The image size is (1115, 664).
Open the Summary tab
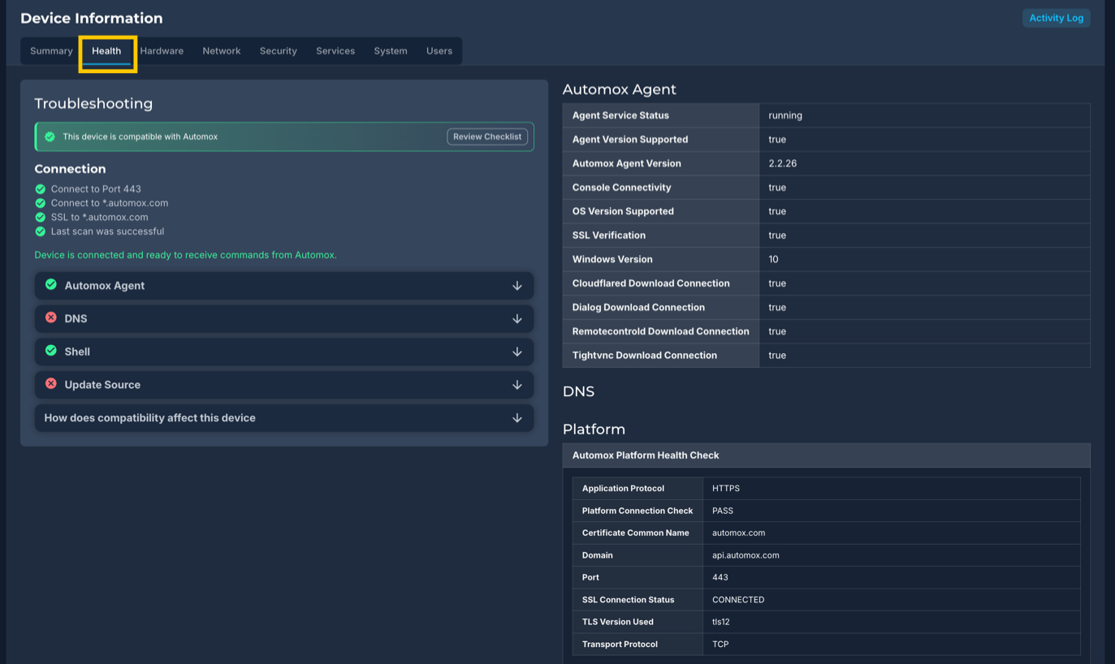(x=51, y=50)
